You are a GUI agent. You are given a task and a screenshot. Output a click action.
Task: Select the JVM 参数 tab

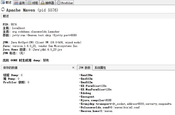click(85, 68)
